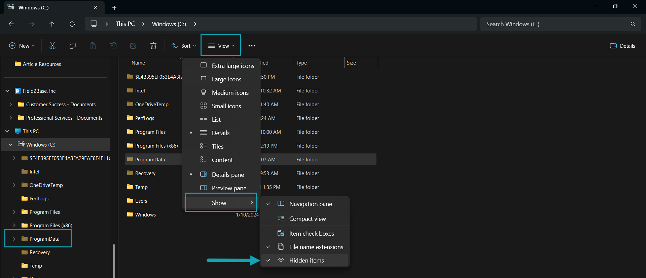Open the New dropdown button
Viewport: 646px width, 278px height.
tap(22, 46)
